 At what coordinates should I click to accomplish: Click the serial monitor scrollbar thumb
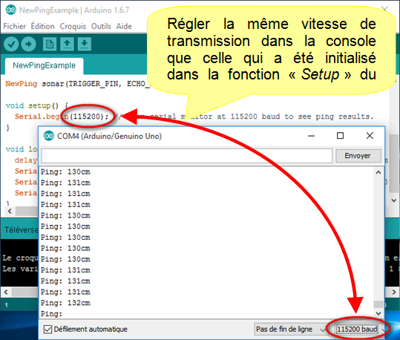click(378, 304)
